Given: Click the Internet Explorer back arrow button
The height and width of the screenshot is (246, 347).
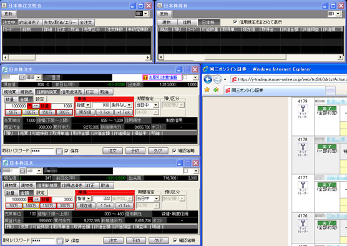Looking at the screenshot, I should [208, 79].
